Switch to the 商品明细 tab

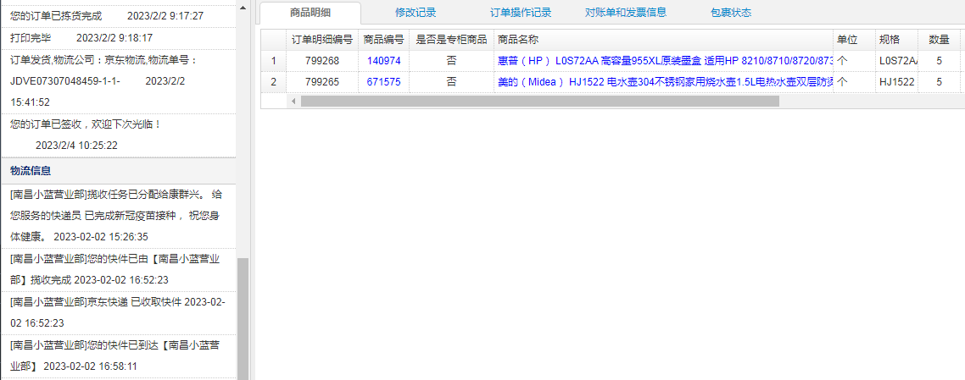[x=310, y=13]
